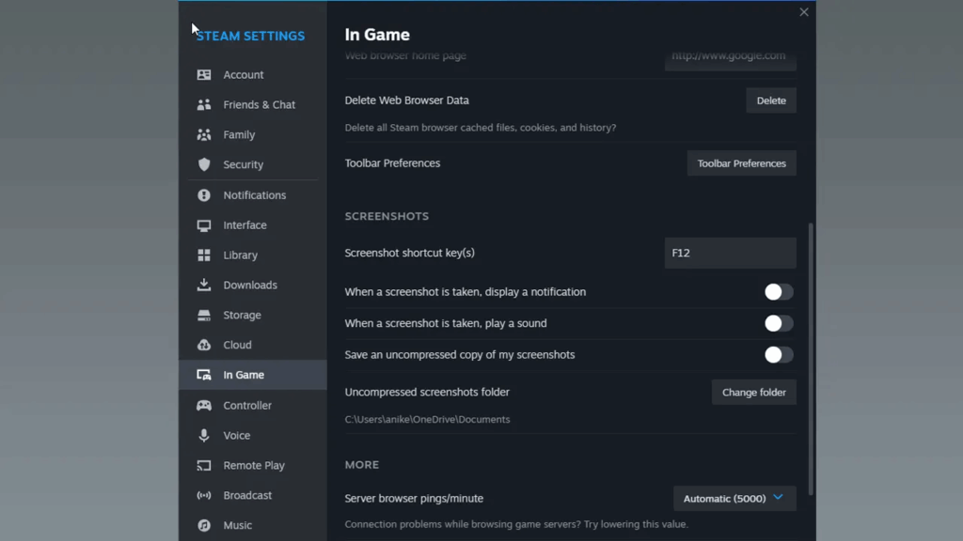Select Downloads settings label

(250, 286)
